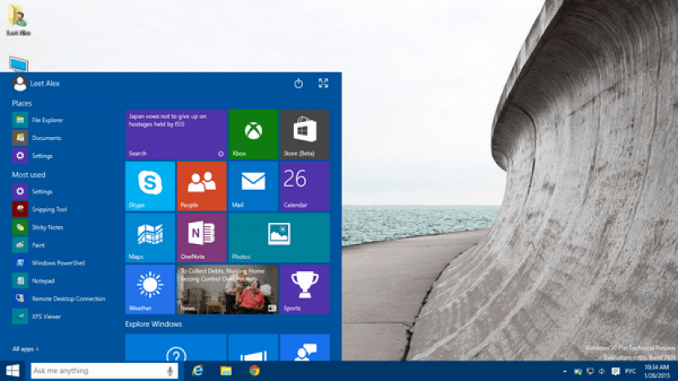Open the Mail tile
Viewport: 678px width, 381px height.
point(253,186)
